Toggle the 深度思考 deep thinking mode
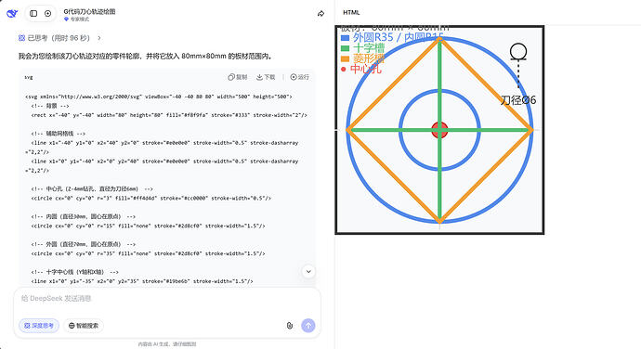Viewport: 641px width, 349px height. (x=39, y=326)
